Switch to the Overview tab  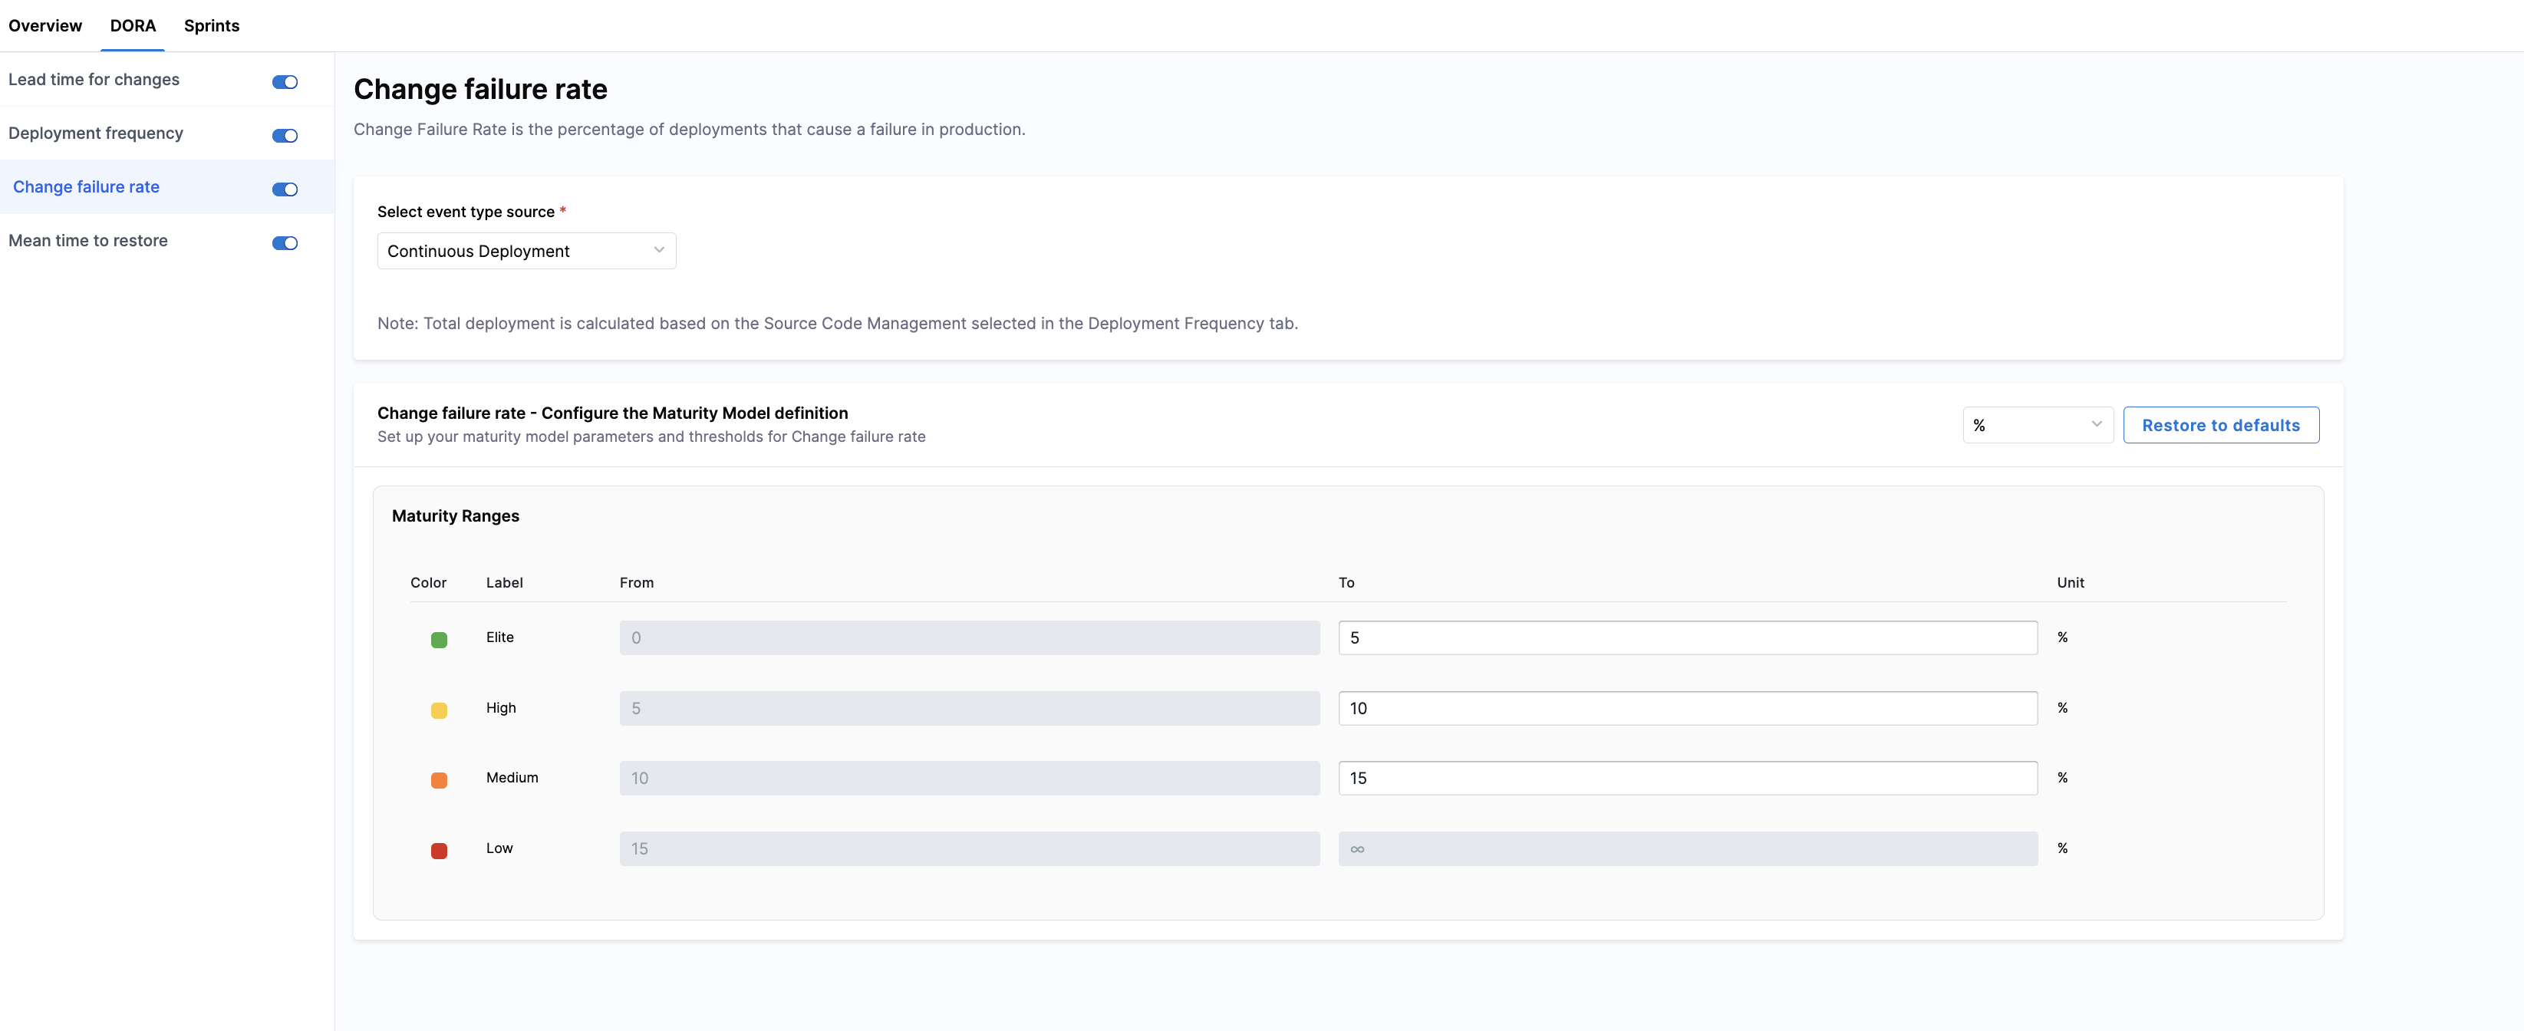pos(45,25)
